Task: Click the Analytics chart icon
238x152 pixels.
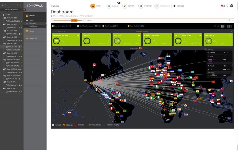Action: 140,6
